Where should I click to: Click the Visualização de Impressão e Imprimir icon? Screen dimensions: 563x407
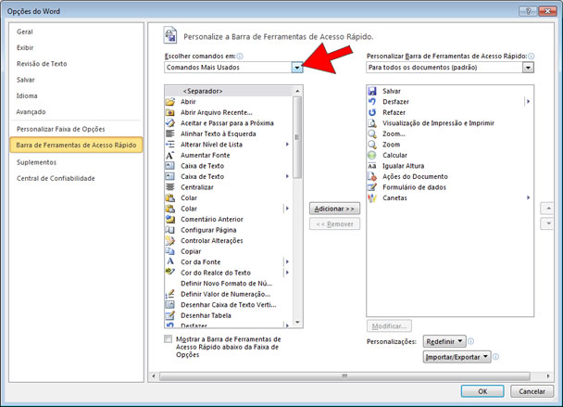click(x=372, y=123)
